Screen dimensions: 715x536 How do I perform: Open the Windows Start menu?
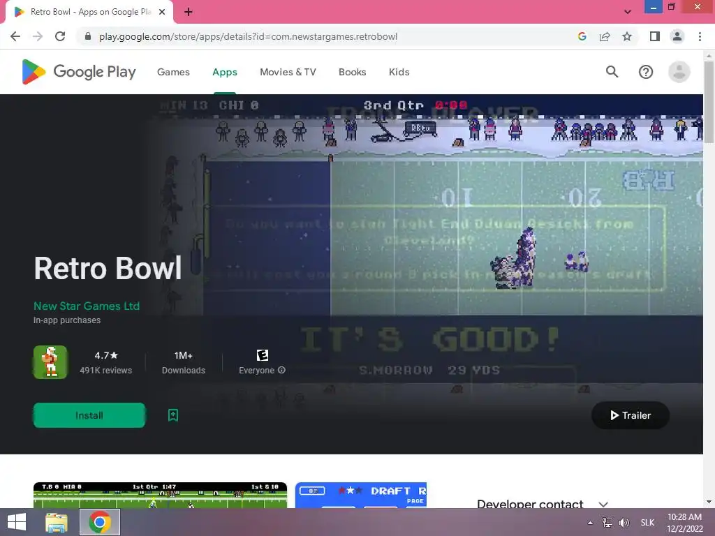click(17, 522)
